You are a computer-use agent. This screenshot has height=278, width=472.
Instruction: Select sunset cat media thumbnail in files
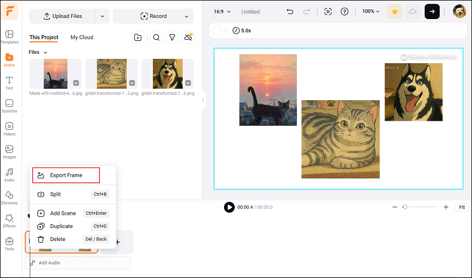55,73
